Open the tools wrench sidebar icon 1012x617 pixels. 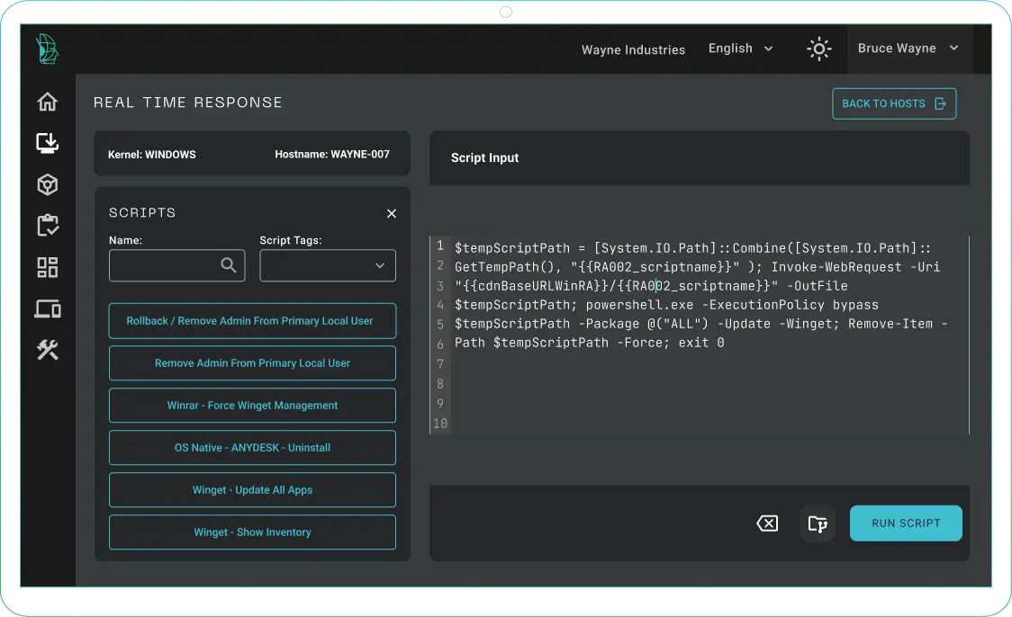pyautogui.click(x=47, y=350)
